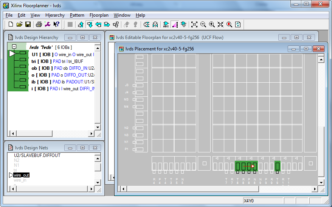332x207 pixels.
Task: Click the gate ABC labels icon
Action: pos(166,24)
